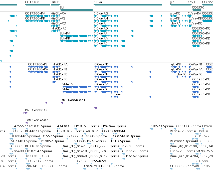213x170 pixels.
Task: Select the CoVa-RC transcript label
Action: pyautogui.click(x=195, y=23)
